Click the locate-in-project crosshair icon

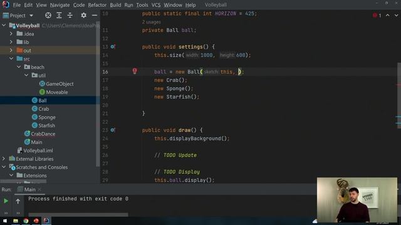click(48, 15)
